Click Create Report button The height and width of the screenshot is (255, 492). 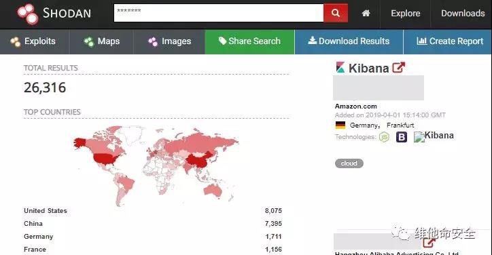pos(450,41)
